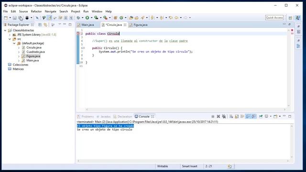Open the File menu
The height and width of the screenshot is (172, 306).
pyautogui.click(x=5, y=11)
